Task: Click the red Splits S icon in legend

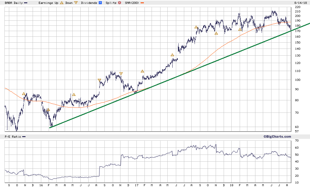Action: [x=120, y=3]
